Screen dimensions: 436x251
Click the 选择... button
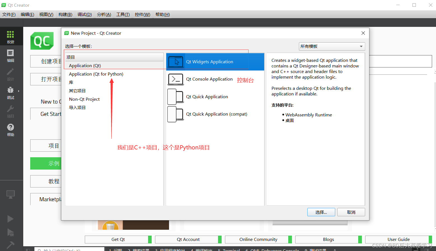tap(321, 212)
